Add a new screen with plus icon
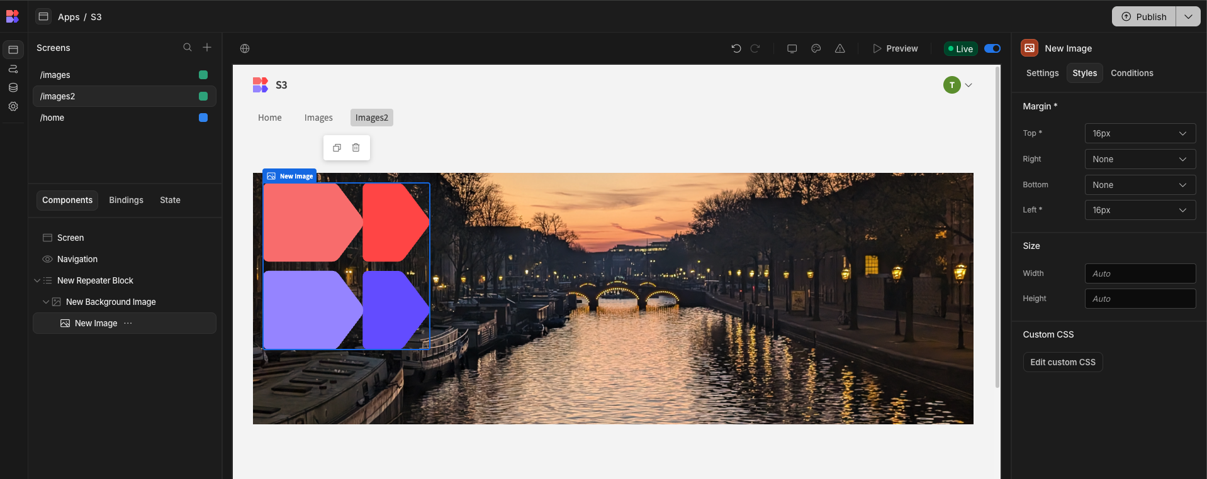This screenshot has width=1207, height=479. tap(207, 47)
